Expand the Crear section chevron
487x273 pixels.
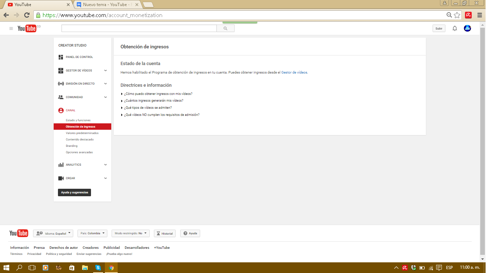[x=105, y=178]
